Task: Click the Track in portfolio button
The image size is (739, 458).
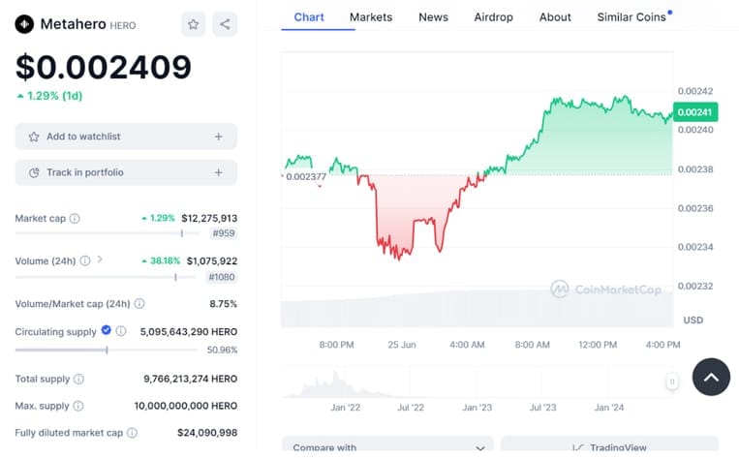Action: 126,172
